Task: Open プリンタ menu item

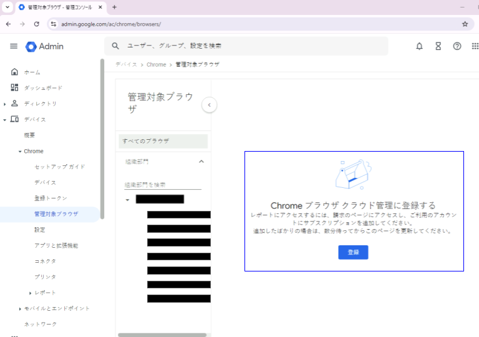Action: coord(45,276)
